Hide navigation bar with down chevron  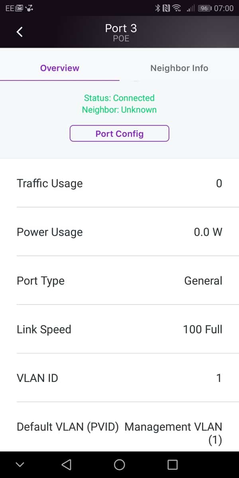(20, 464)
